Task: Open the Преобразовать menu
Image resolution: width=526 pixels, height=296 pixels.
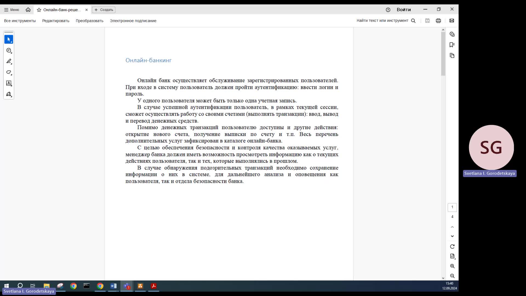Action: (90, 21)
